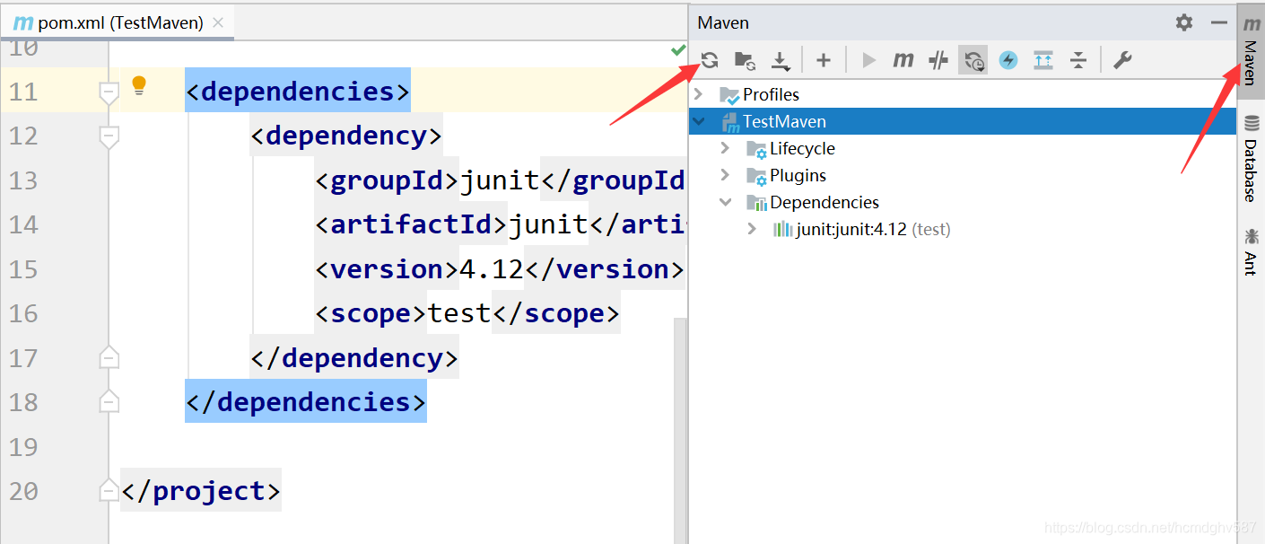The height and width of the screenshot is (544, 1265).
Task: Expand the Plugins node
Action: pos(726,175)
